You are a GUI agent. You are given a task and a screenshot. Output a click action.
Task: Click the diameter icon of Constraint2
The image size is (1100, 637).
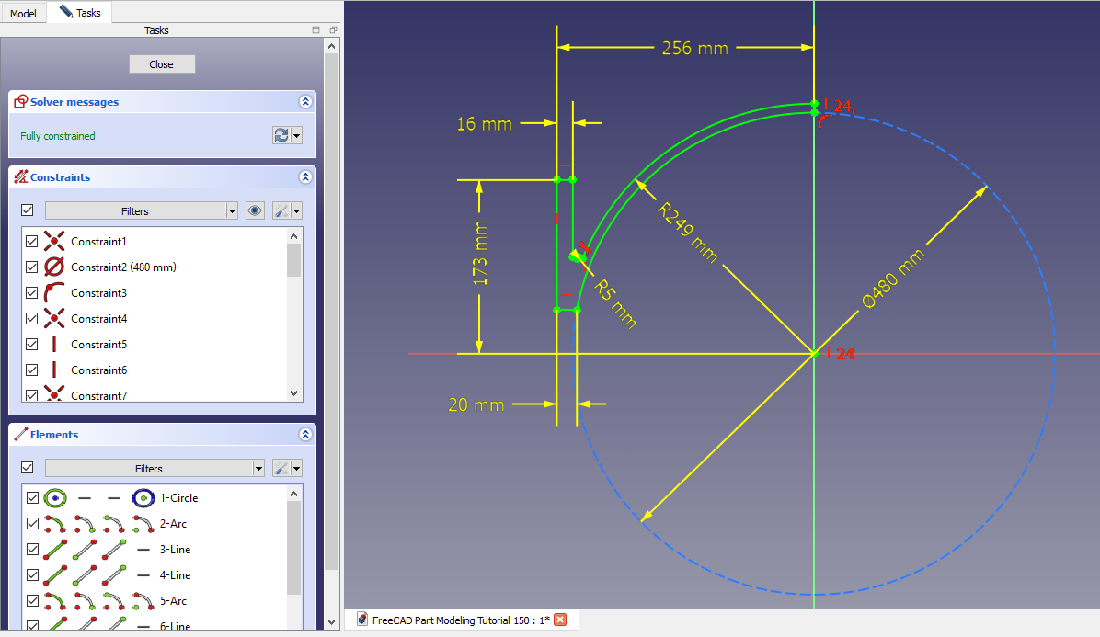55,267
